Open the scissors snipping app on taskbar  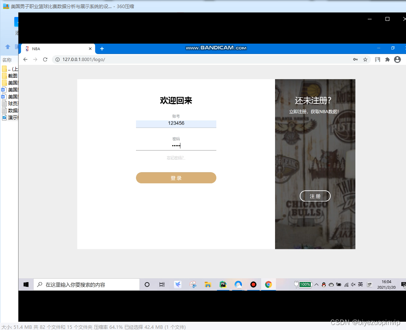click(193, 284)
